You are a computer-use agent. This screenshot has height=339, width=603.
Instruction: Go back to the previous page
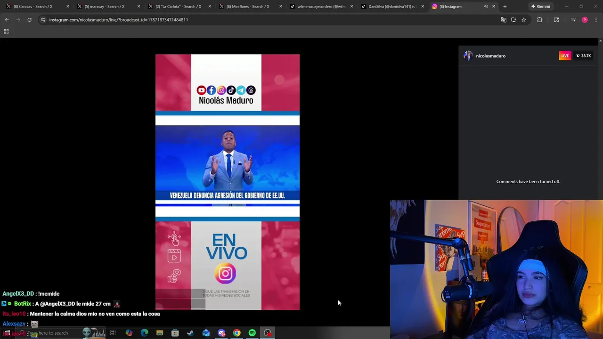pos(7,20)
